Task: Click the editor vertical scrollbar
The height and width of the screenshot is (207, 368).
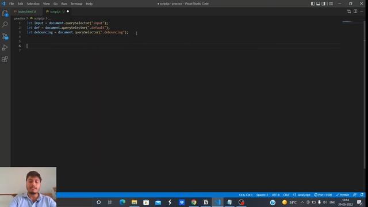Action: [364, 94]
